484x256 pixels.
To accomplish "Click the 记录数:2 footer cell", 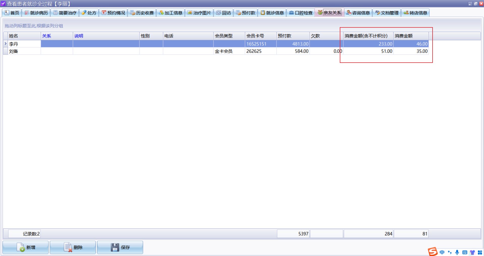I will click(x=24, y=234).
